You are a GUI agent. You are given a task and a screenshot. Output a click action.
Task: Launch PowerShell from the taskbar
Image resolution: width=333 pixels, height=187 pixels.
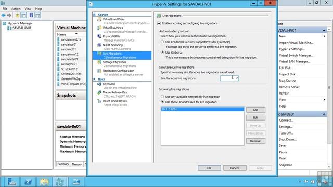28,182
